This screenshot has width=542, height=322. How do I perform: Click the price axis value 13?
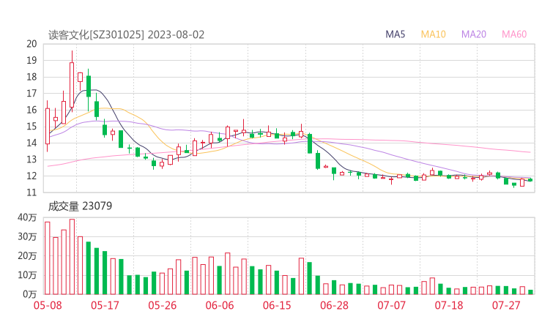tap(31, 160)
